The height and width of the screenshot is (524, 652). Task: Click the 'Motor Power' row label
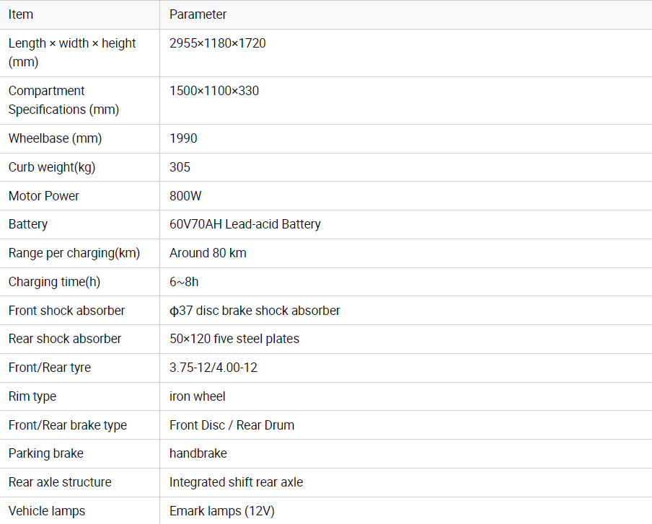pyautogui.click(x=44, y=196)
